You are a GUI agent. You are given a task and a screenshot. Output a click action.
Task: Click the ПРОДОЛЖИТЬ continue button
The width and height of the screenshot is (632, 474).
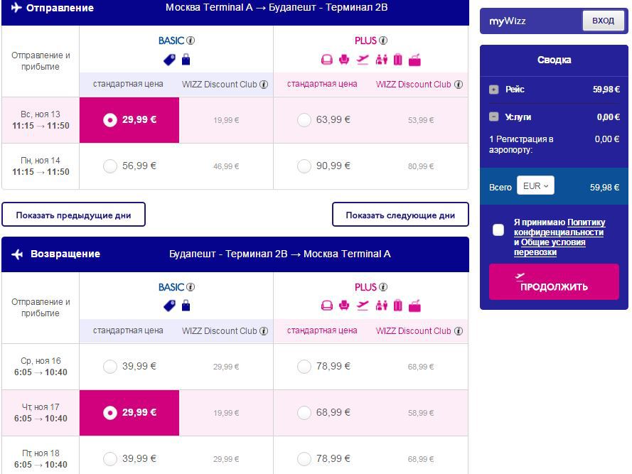554,281
